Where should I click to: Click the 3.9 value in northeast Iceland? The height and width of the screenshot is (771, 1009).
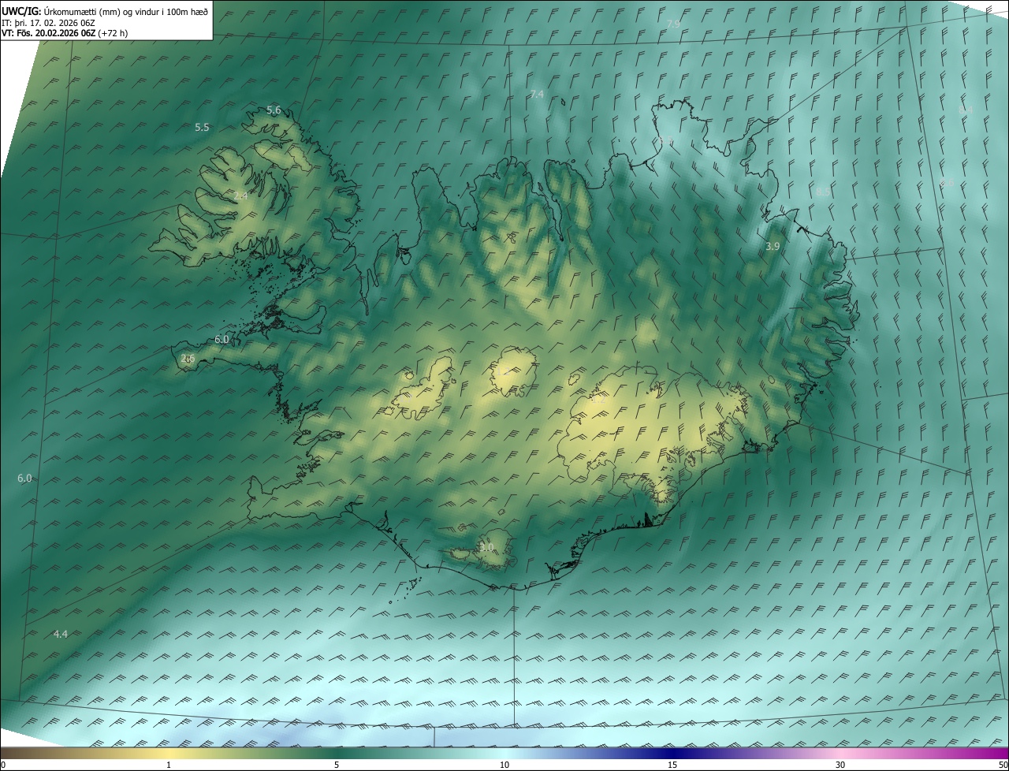click(773, 246)
